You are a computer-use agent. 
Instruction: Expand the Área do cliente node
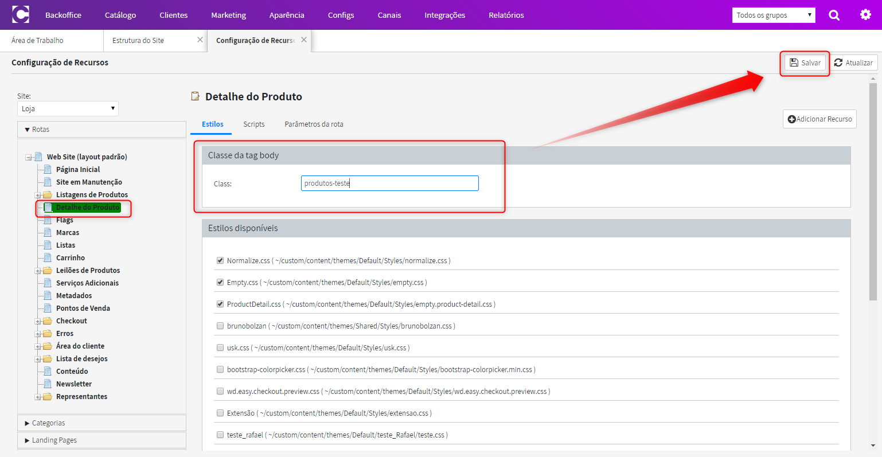(x=38, y=346)
